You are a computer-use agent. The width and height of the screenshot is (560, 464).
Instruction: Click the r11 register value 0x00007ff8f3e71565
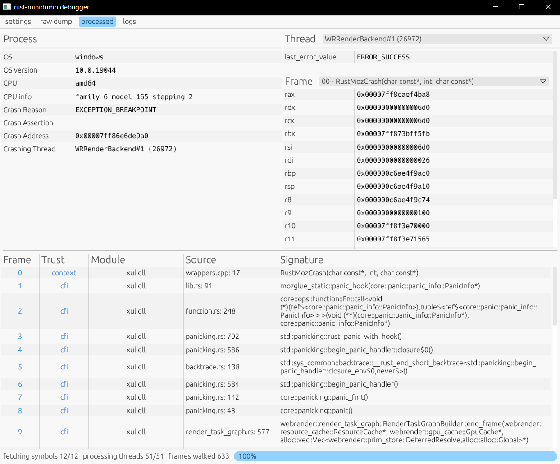393,239
